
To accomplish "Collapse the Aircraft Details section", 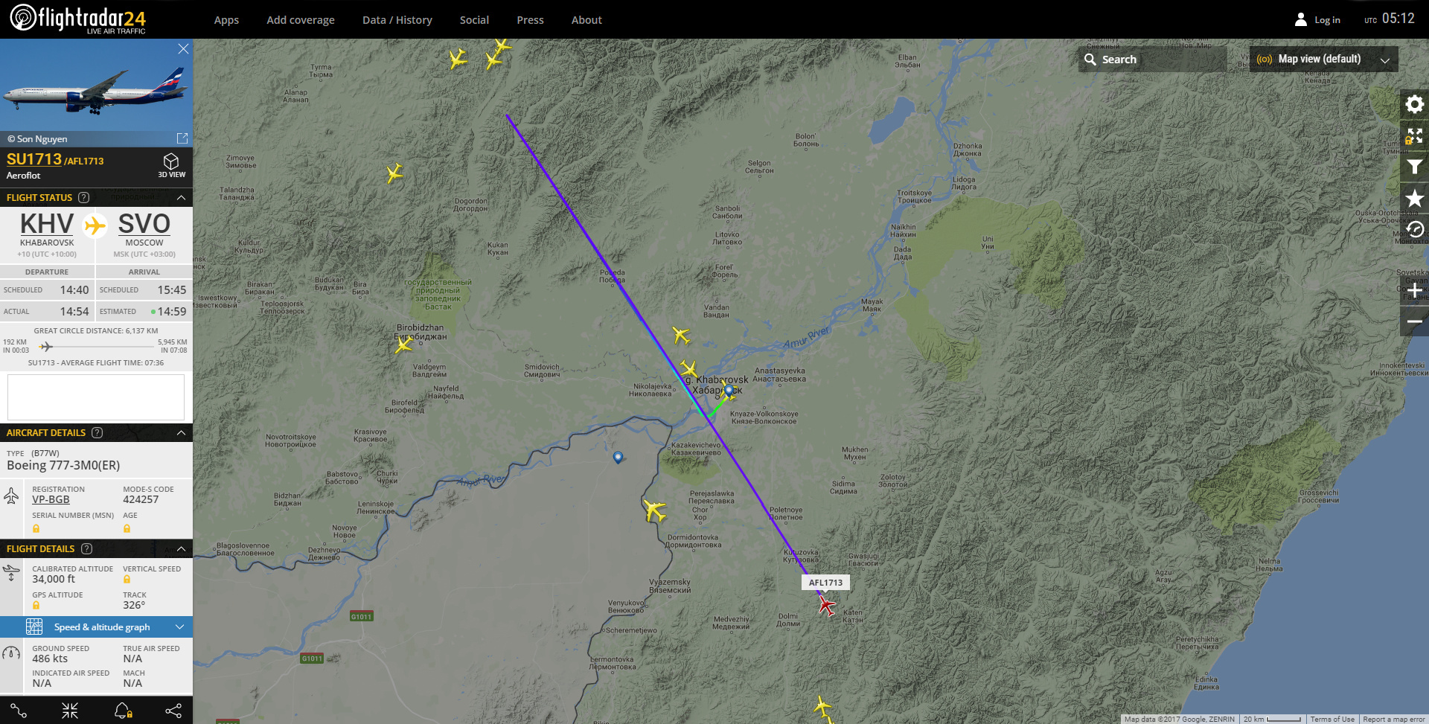I will point(181,432).
